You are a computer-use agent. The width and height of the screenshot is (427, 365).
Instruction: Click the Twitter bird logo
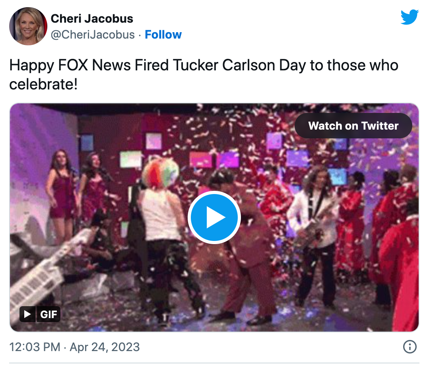410,17
